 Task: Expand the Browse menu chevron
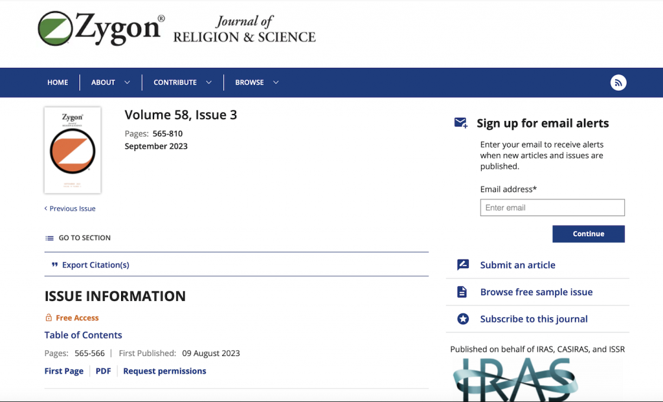click(276, 82)
